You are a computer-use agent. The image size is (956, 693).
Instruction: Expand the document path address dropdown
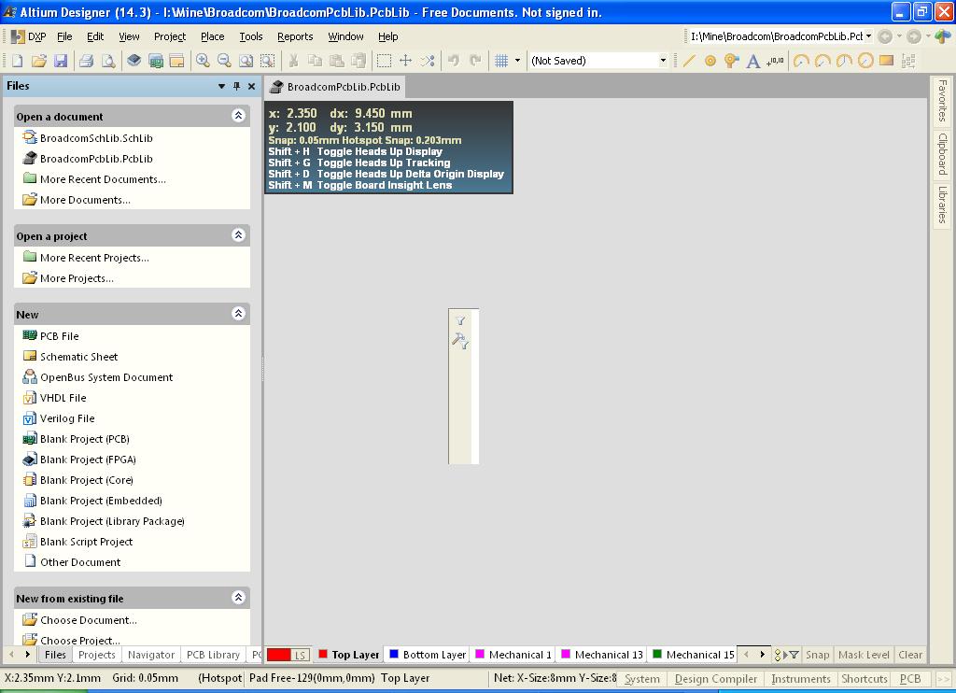point(868,36)
